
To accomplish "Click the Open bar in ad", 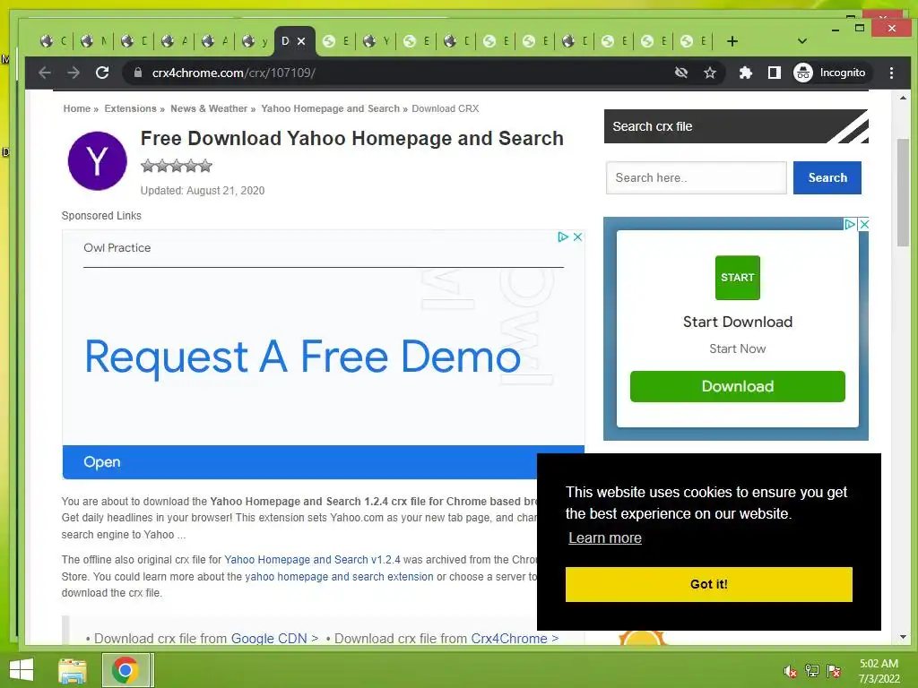I will [x=323, y=462].
